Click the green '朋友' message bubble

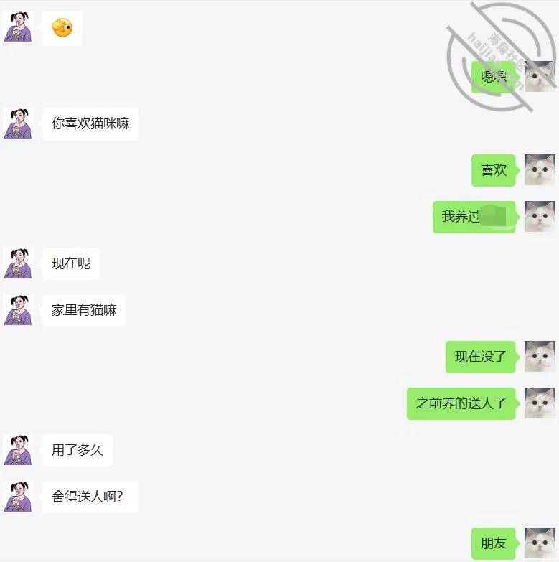494,544
